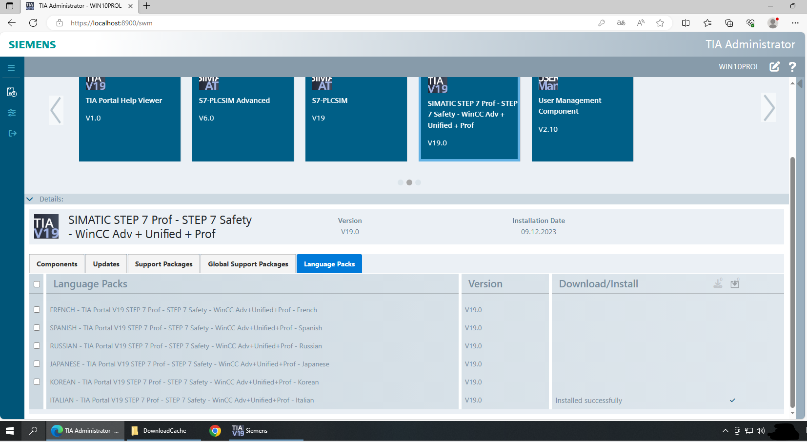Select the installed software sidebar icon
This screenshot has width=807, height=442.
coord(12,92)
